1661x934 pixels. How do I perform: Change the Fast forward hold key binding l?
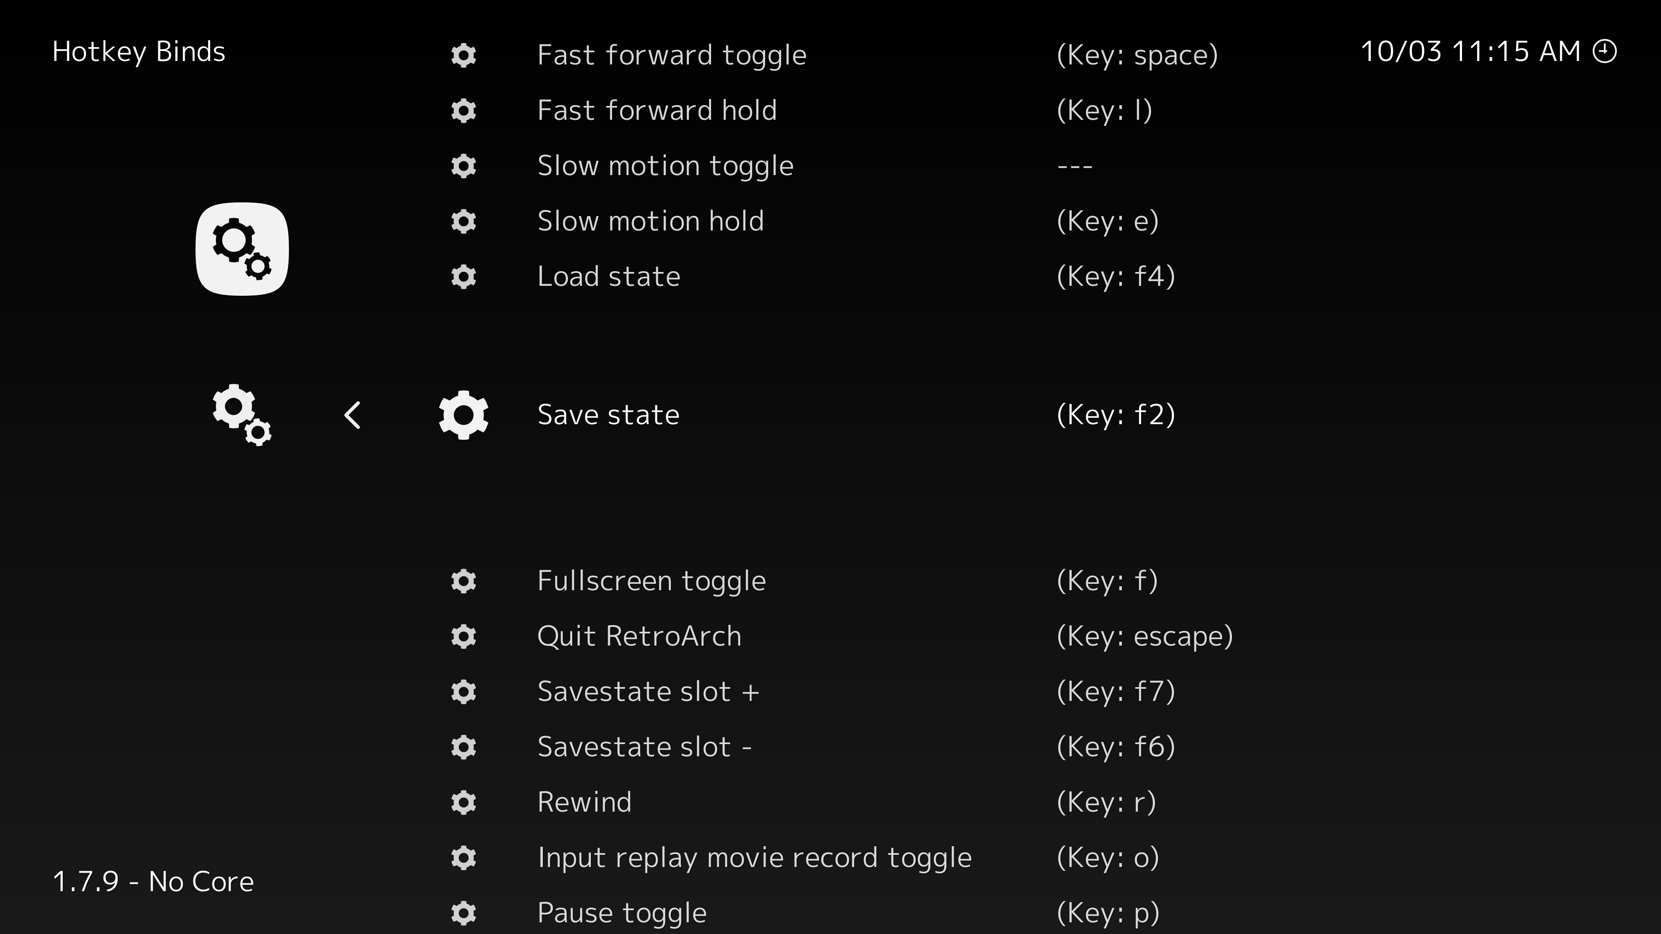pyautogui.click(x=1104, y=111)
